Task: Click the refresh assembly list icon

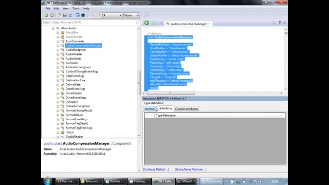Action: [70, 15]
